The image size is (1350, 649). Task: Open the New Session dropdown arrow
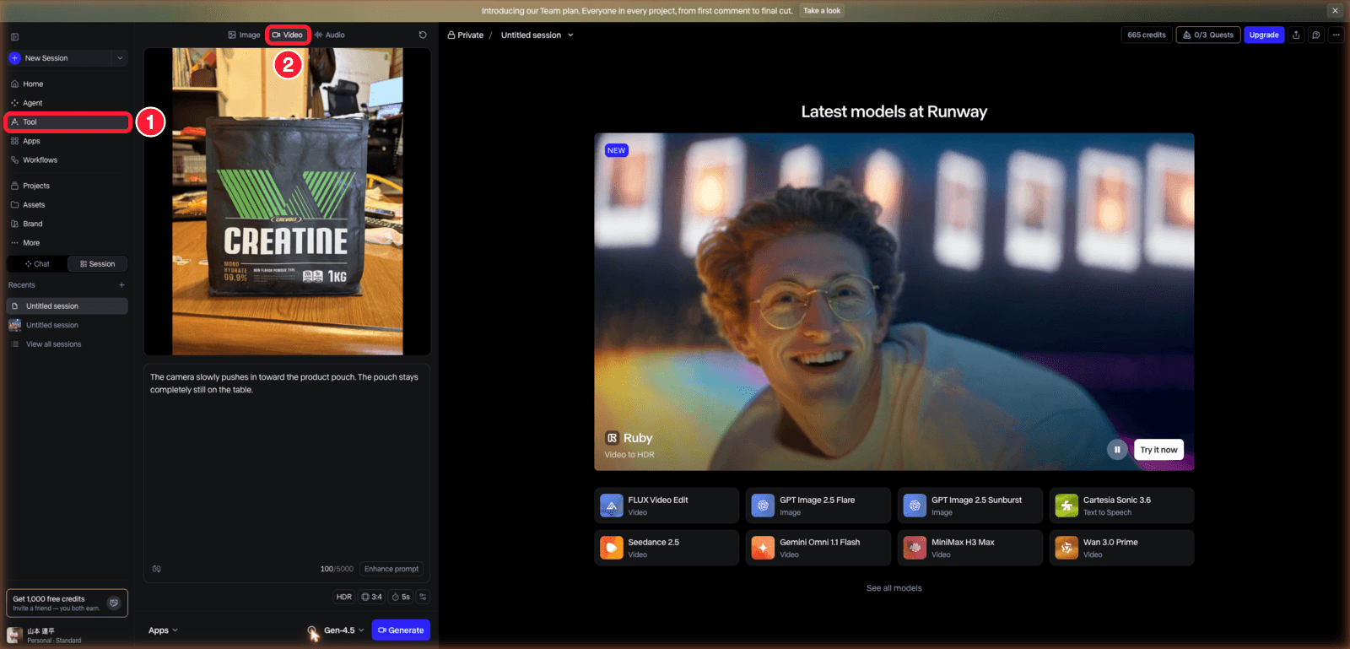click(x=120, y=58)
